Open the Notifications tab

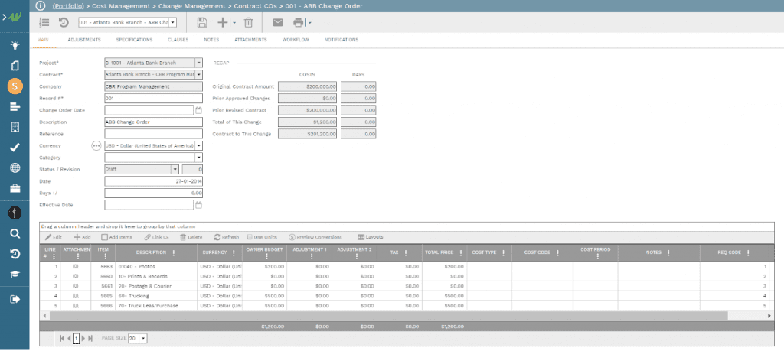point(341,40)
